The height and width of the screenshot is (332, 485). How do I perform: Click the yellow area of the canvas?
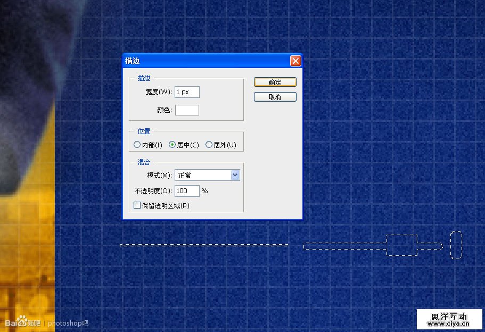click(x=27, y=239)
